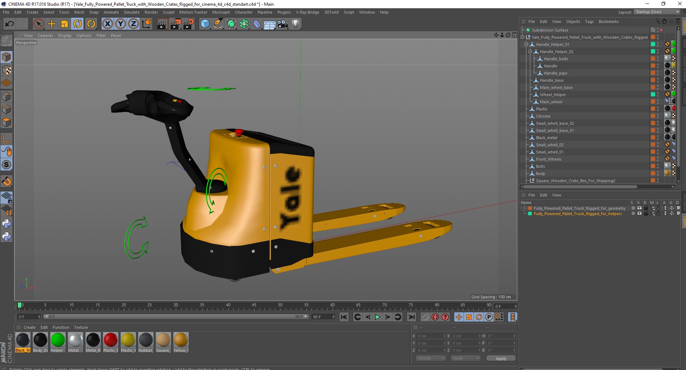Image resolution: width=686 pixels, height=370 pixels.
Task: Select Square_Wooden_Crate_Box_For_Shipping2 object
Action: point(575,181)
